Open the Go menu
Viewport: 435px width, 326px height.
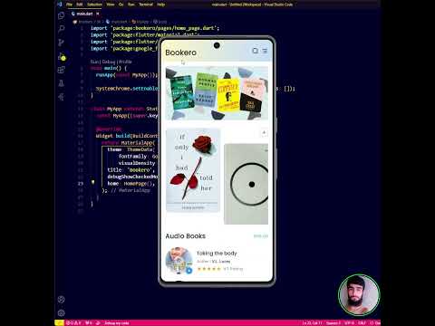121,5
